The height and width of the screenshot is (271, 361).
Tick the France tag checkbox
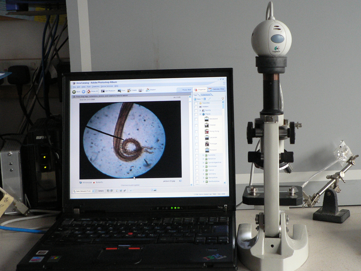(x=197, y=171)
